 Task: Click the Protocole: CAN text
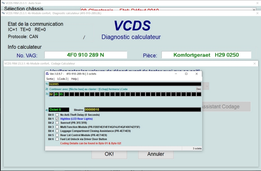[23, 37]
